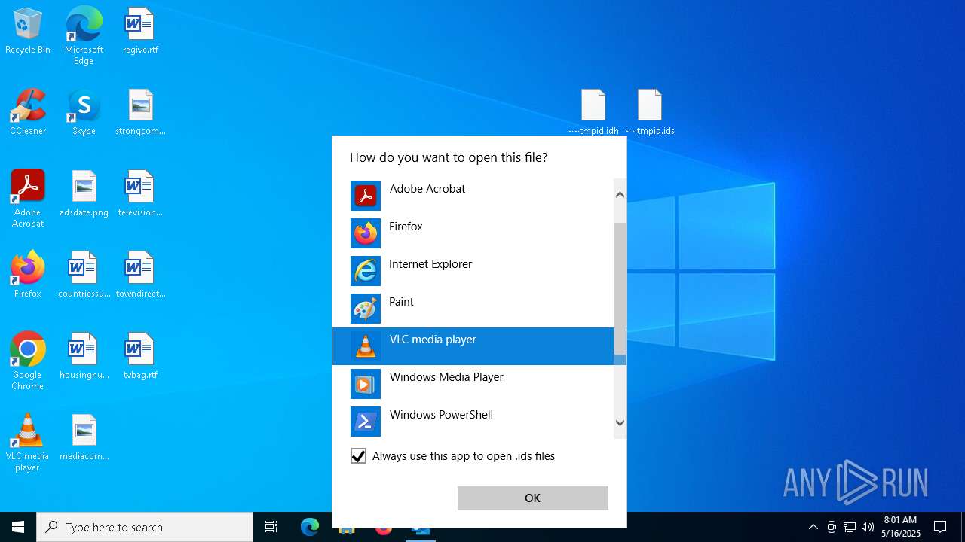965x542 pixels.
Task: Open the notification center icon
Action: [x=940, y=527]
